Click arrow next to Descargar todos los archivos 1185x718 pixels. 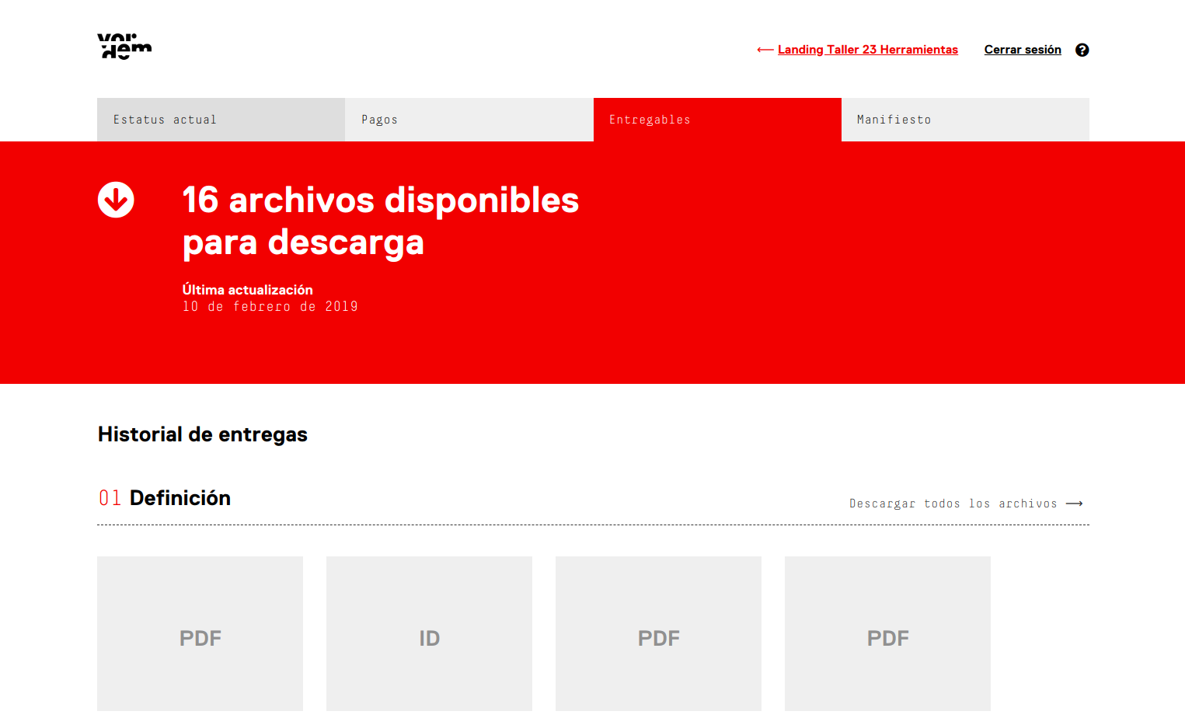pyautogui.click(x=1075, y=504)
